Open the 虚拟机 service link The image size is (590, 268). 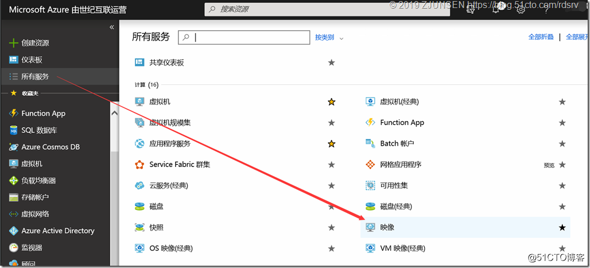point(160,102)
